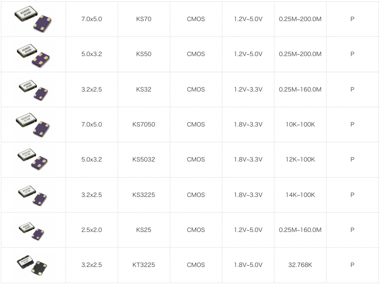Open the KS5032 model entry
This screenshot has height=284, width=380.
(144, 160)
